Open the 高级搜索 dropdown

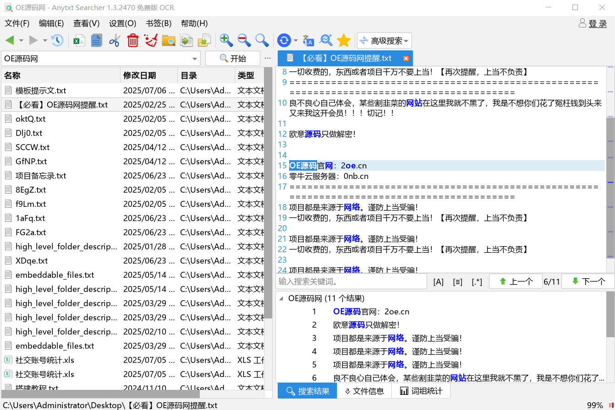tap(384, 41)
